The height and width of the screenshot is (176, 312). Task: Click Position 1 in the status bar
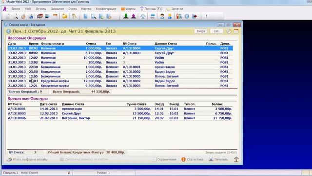click(103, 173)
